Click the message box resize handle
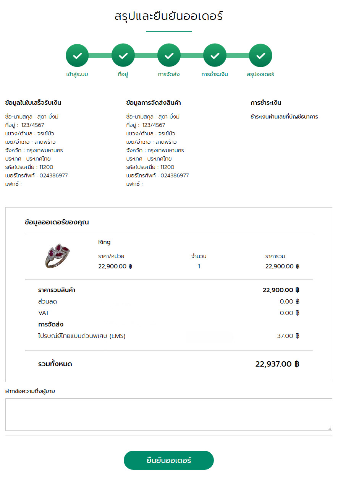The width and height of the screenshot is (338, 479). [329, 428]
